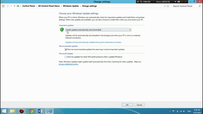The width and height of the screenshot is (203, 114).
Task: Open the privacy statement online link
Action: [x=69, y=64]
